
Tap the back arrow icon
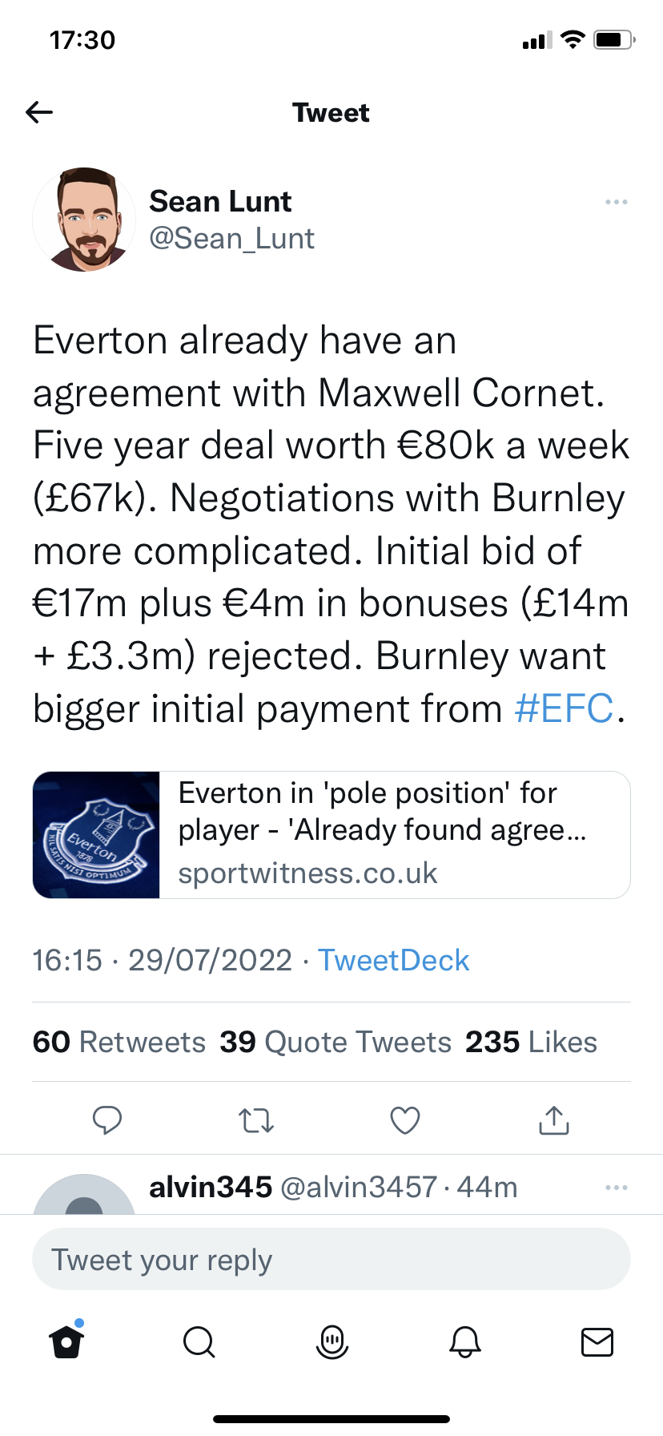tap(39, 113)
